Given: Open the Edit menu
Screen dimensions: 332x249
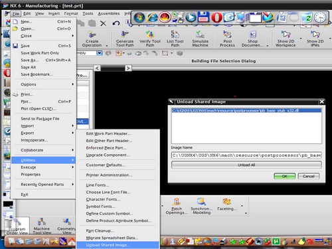Looking at the screenshot, I should click(x=27, y=14).
